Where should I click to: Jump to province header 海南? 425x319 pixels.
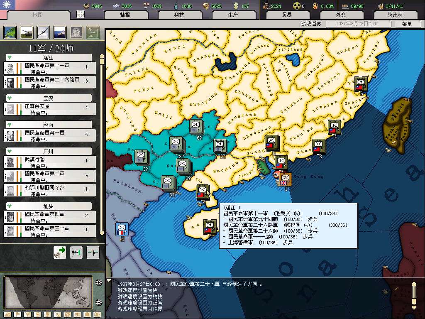[x=49, y=125]
